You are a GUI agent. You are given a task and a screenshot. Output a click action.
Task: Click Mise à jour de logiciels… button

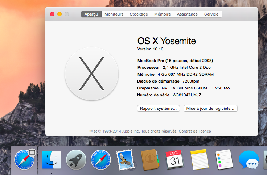pyautogui.click(x=210, y=108)
